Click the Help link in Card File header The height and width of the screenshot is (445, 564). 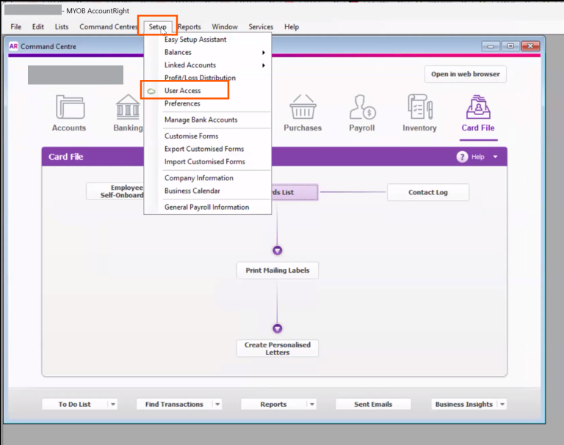477,157
